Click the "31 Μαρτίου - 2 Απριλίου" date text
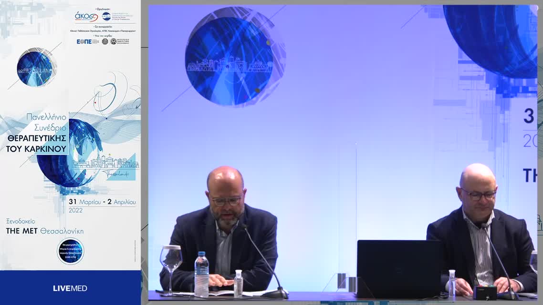The width and height of the screenshot is (543, 305). (102, 202)
